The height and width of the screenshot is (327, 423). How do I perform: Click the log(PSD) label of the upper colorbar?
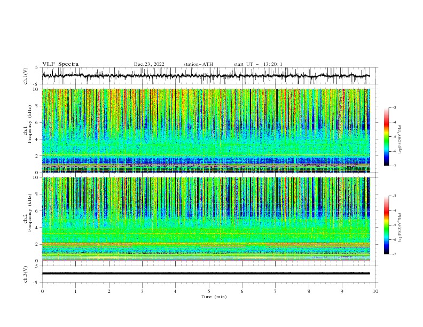coord(400,139)
